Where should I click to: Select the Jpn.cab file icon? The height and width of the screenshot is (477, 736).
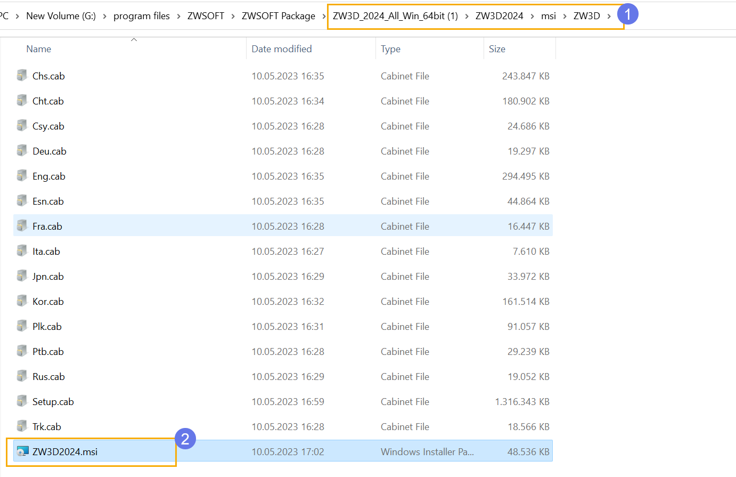pyautogui.click(x=22, y=276)
